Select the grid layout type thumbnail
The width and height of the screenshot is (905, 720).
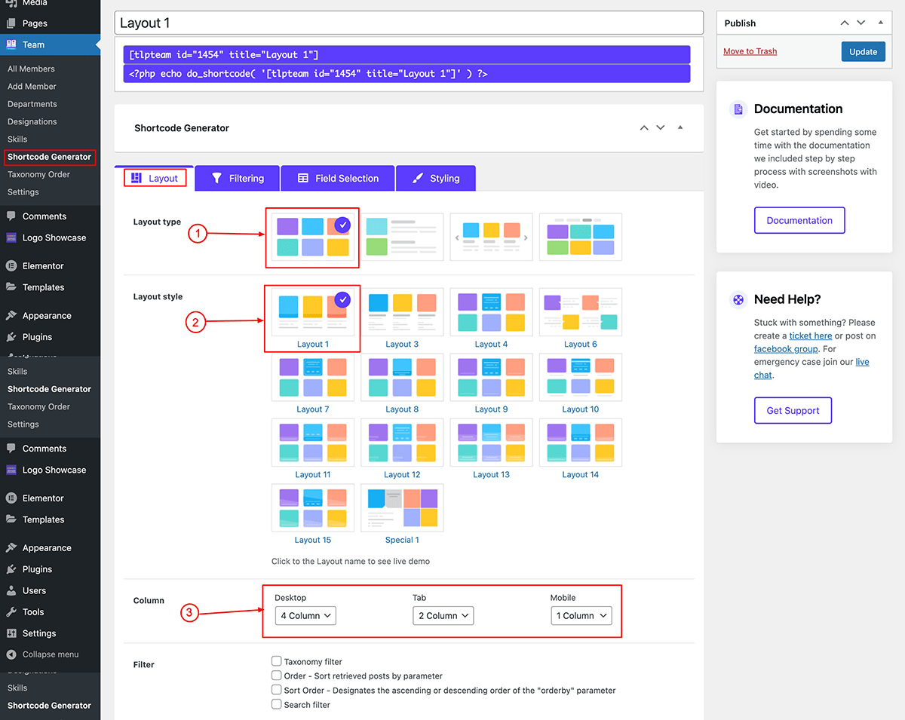[x=313, y=237]
